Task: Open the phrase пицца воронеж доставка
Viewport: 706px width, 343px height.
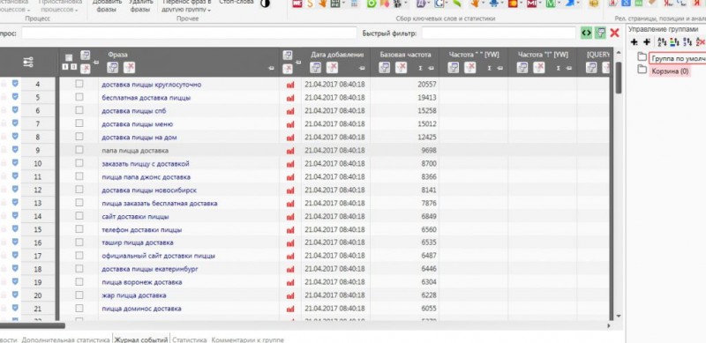Action: coord(142,282)
